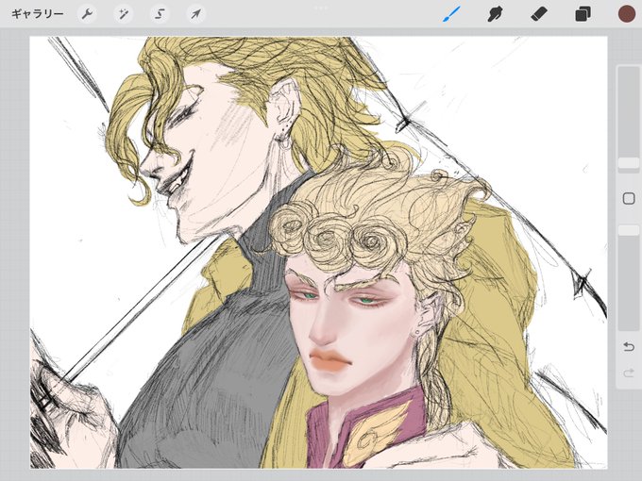Select the Brush tool

click(x=451, y=14)
